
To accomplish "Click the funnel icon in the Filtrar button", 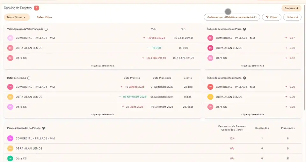I will tap(267, 17).
